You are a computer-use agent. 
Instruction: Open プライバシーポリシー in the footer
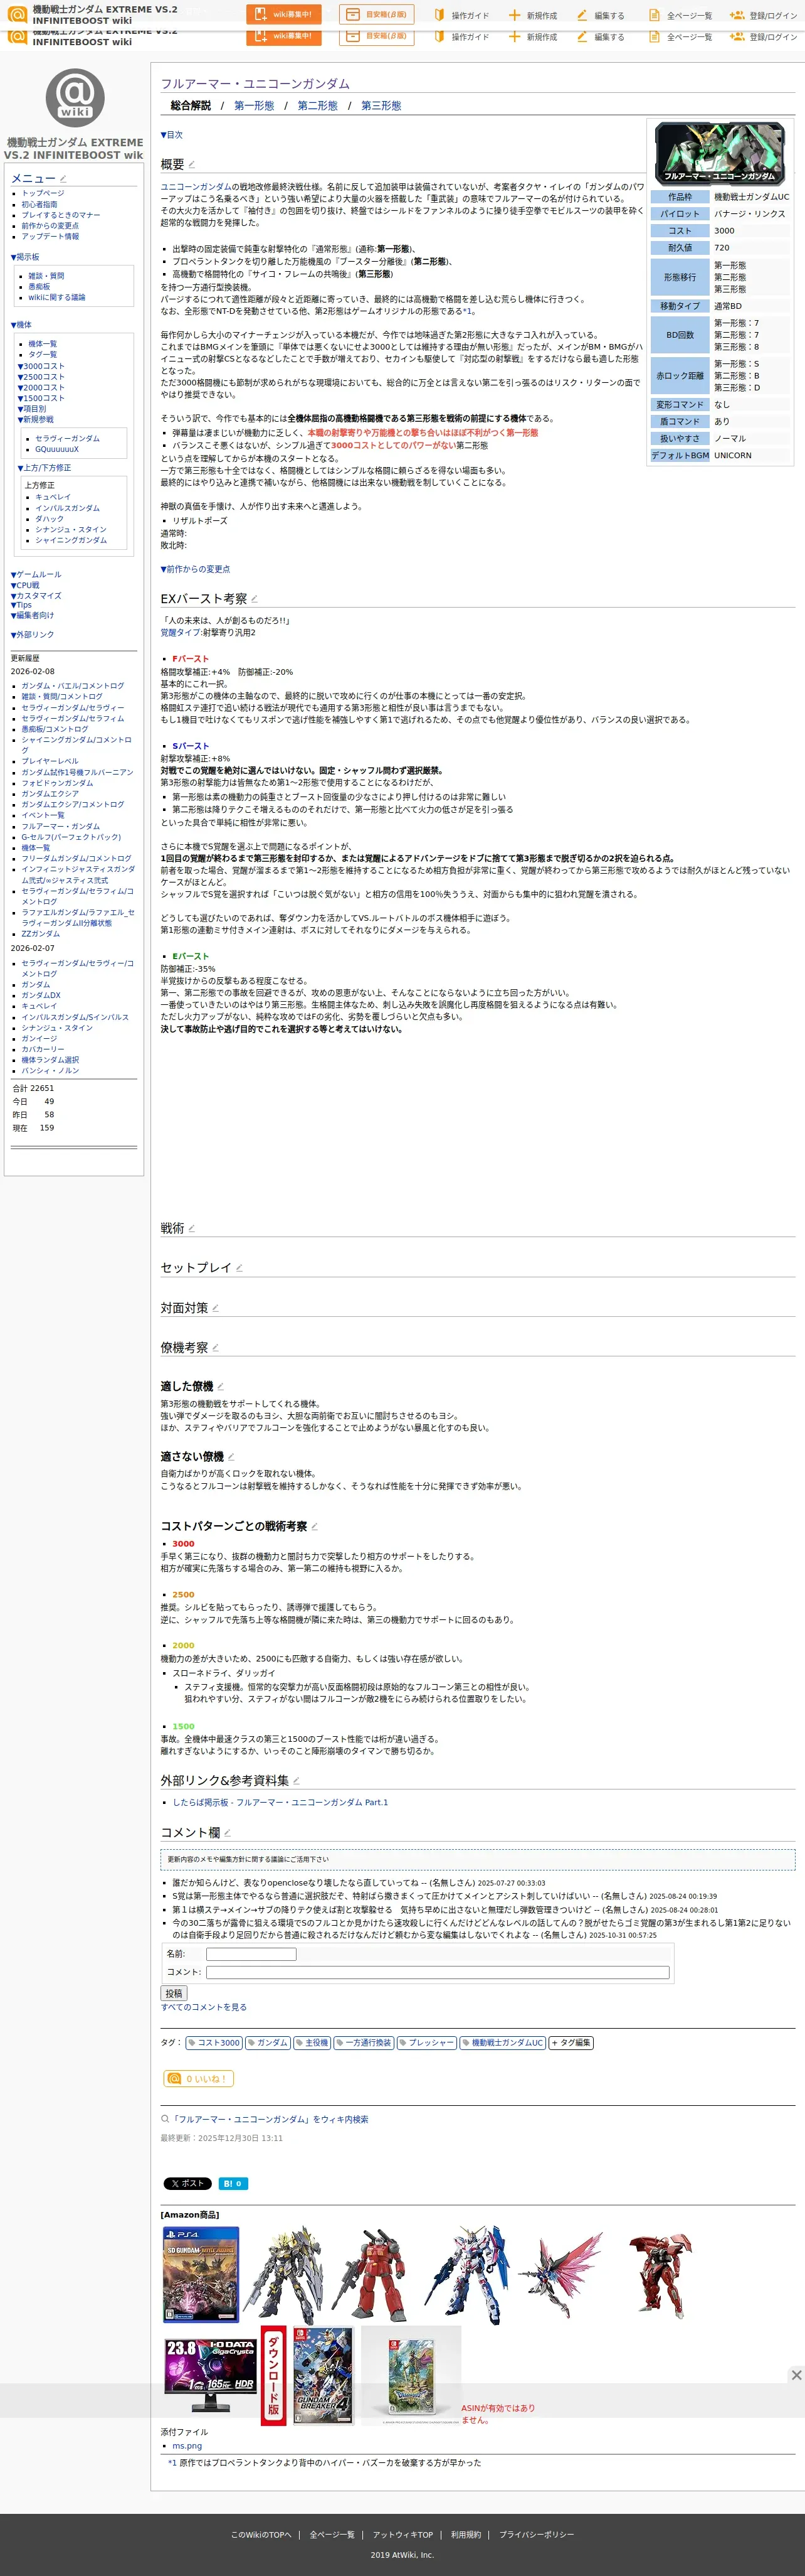(x=536, y=2535)
